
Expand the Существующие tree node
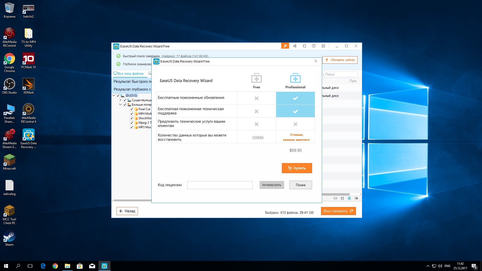pos(120,100)
